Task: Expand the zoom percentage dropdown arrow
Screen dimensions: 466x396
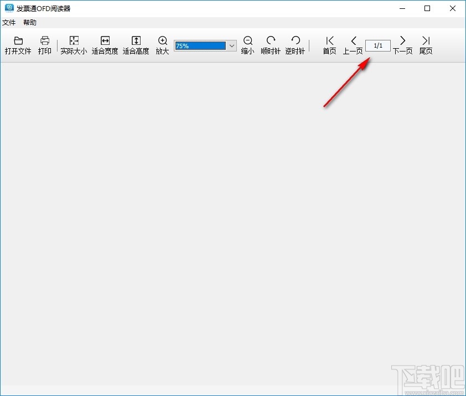Action: [x=232, y=46]
